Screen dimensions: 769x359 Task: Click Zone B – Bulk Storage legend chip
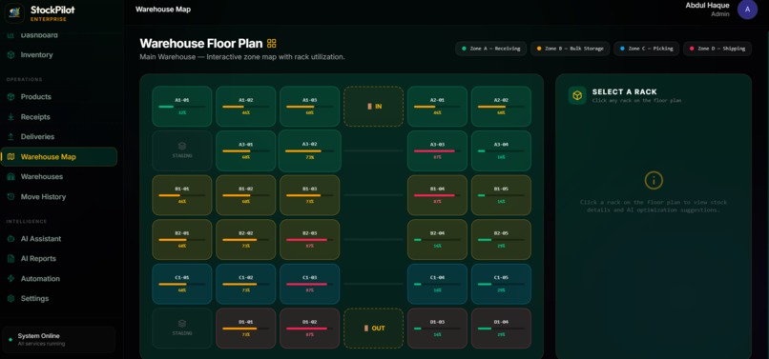571,49
